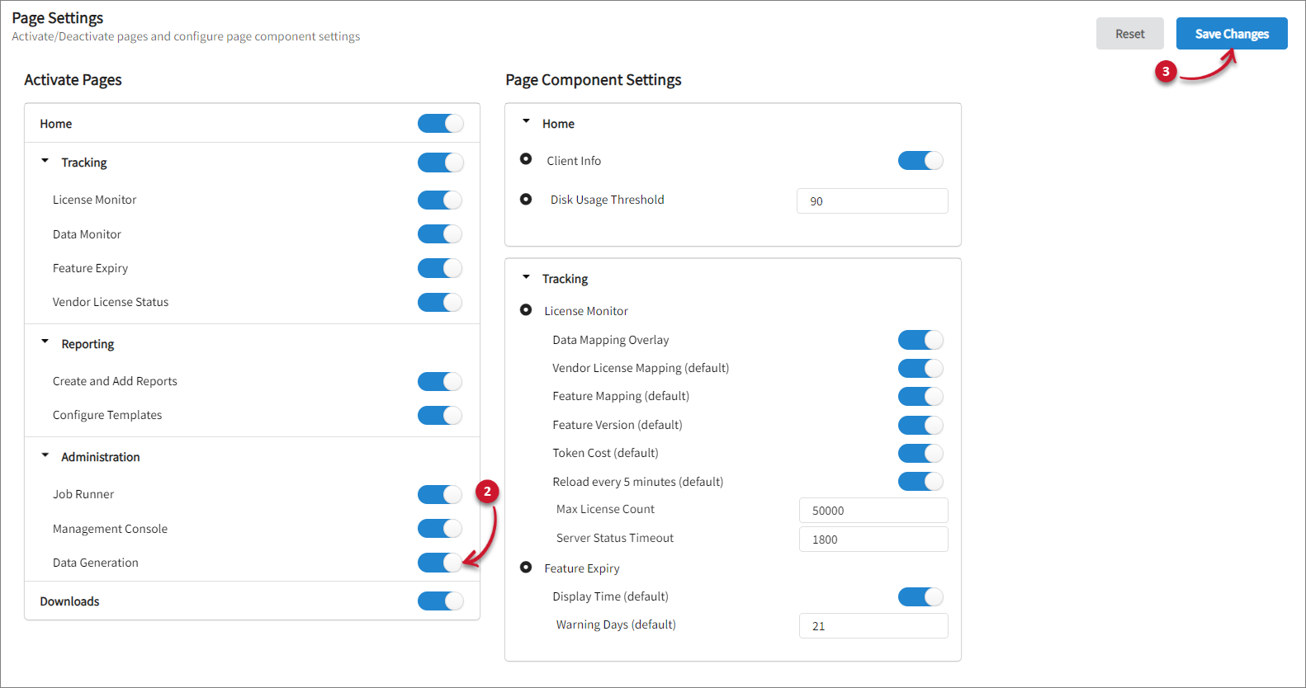Collapse the Administration group arrow

45,455
